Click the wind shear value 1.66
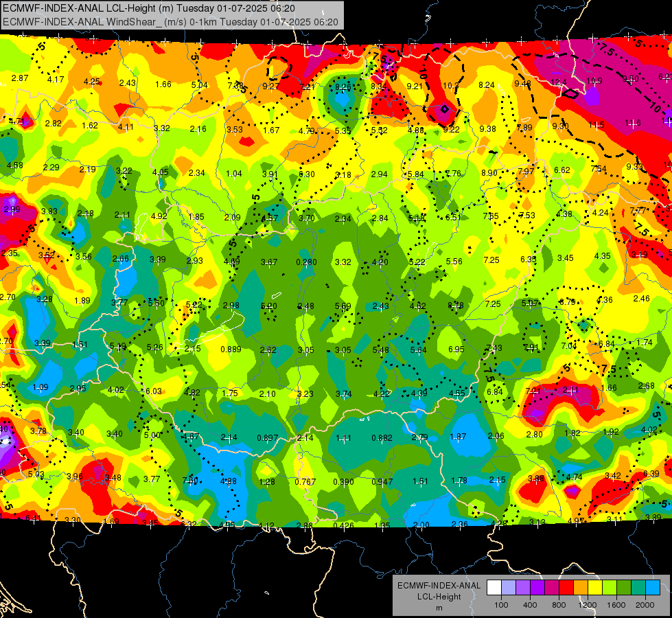This screenshot has width=672, height=618. (x=163, y=84)
